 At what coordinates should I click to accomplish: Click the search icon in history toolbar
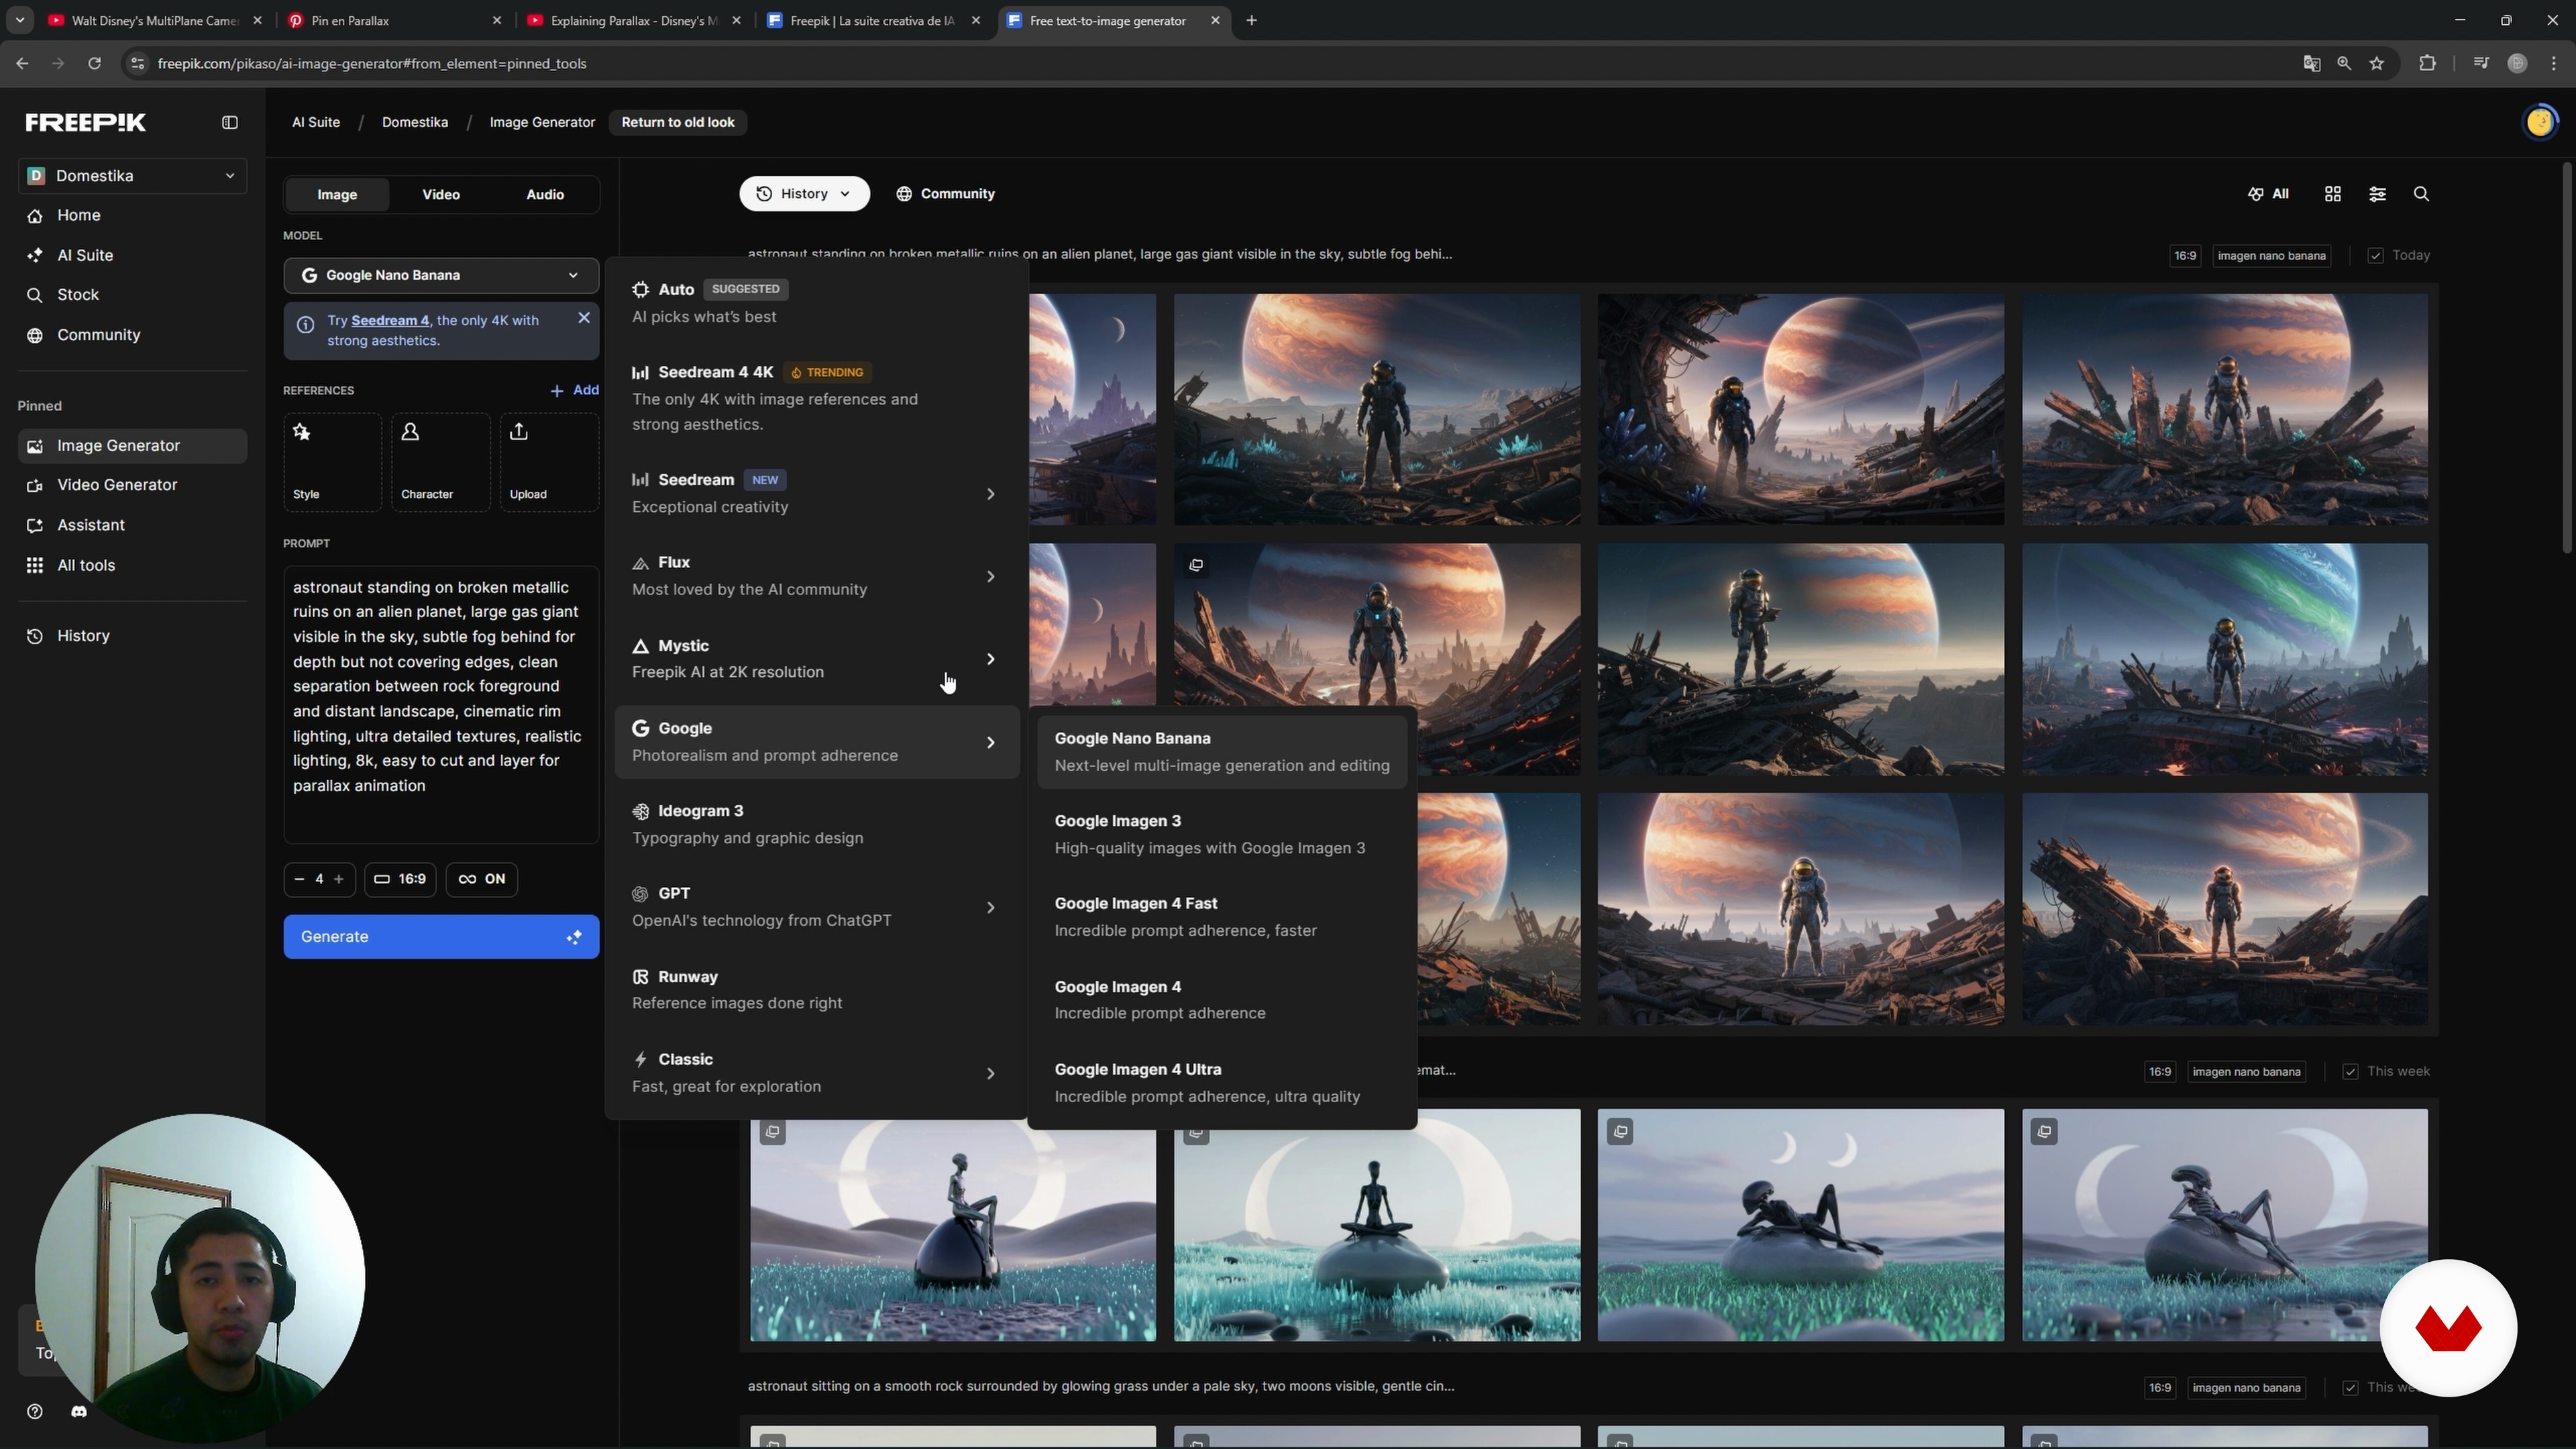coord(2421,194)
